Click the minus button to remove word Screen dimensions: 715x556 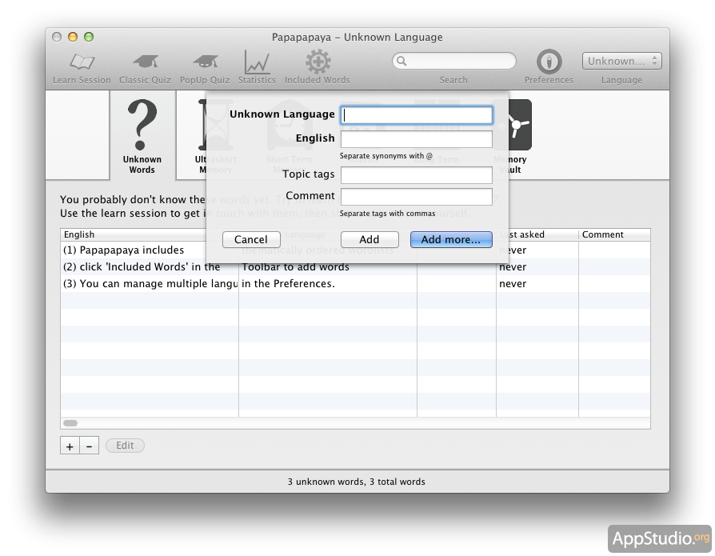[90, 446]
